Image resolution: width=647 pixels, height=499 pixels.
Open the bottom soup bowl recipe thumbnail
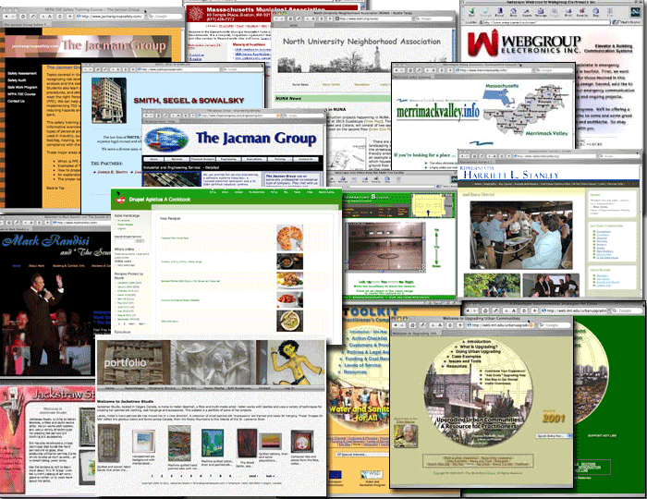[x=290, y=321]
